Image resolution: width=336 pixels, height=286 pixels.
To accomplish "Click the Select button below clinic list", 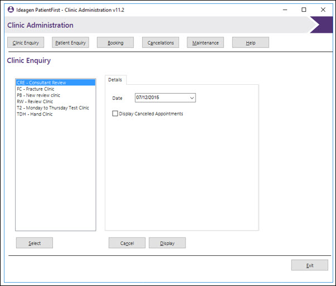I will click(35, 243).
